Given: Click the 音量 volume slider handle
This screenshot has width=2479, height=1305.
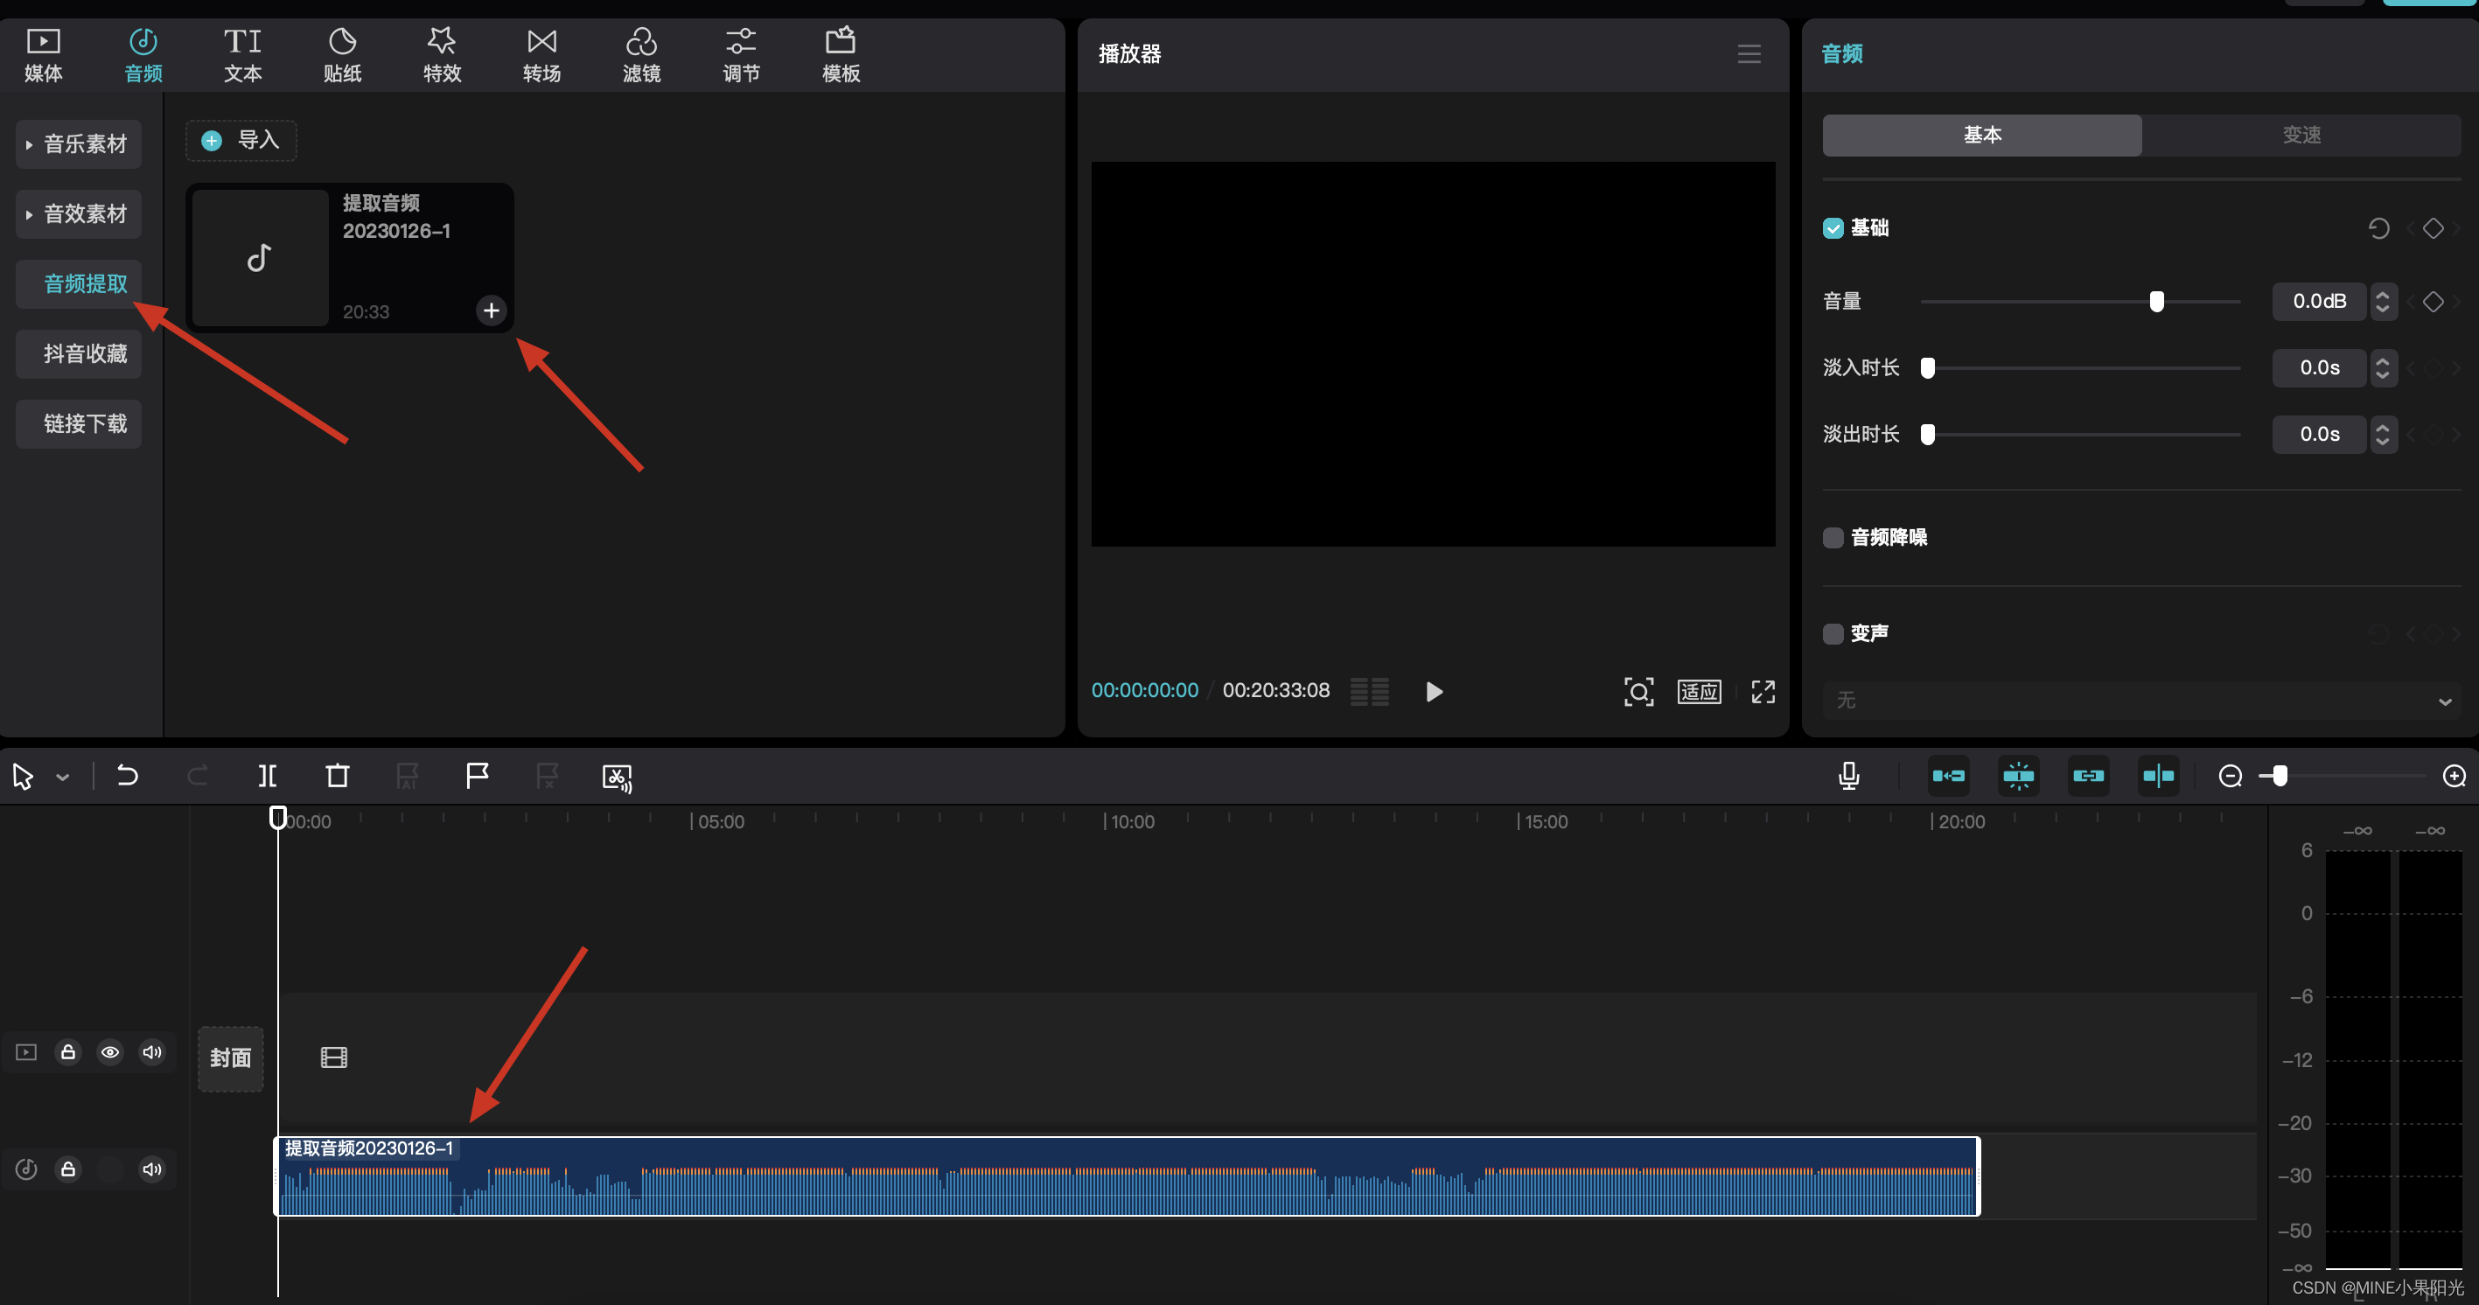Looking at the screenshot, I should (x=2156, y=301).
